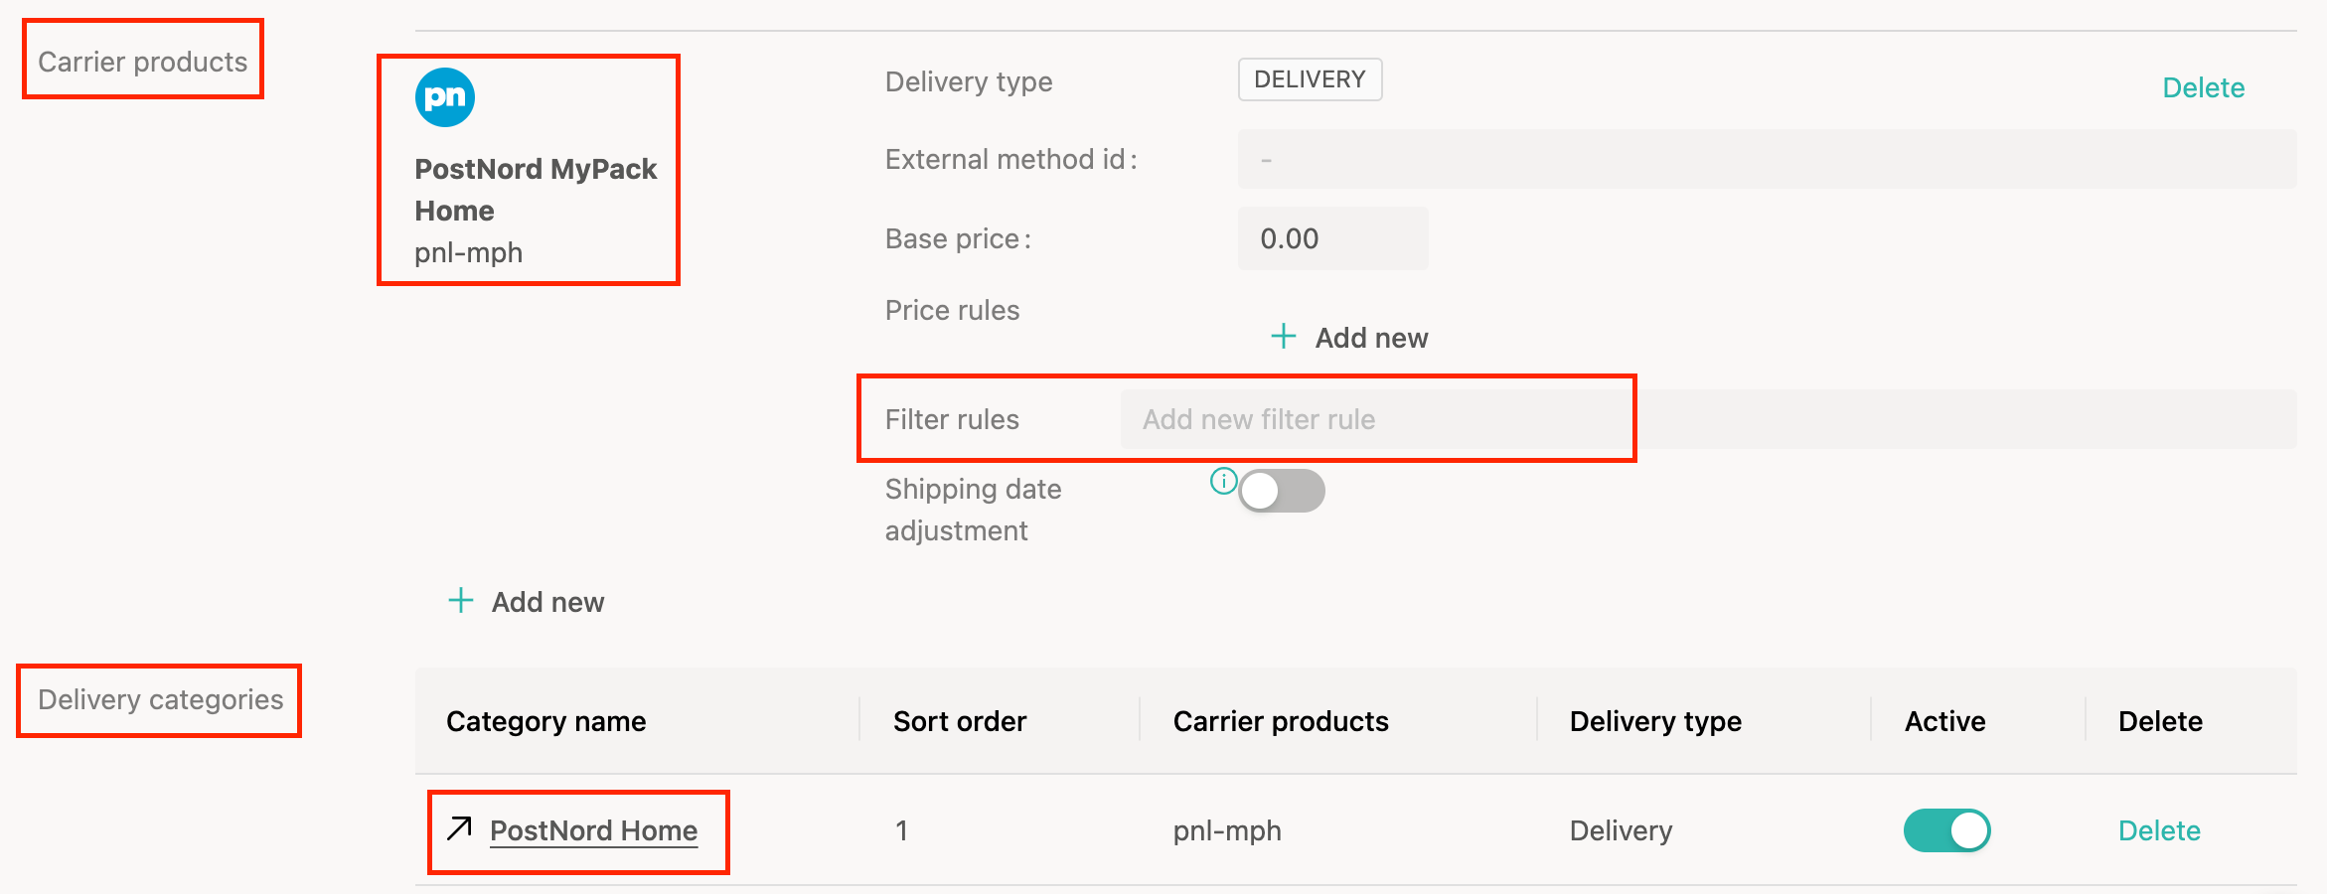Click the Category name column header
This screenshot has width=2327, height=894.
tap(545, 721)
